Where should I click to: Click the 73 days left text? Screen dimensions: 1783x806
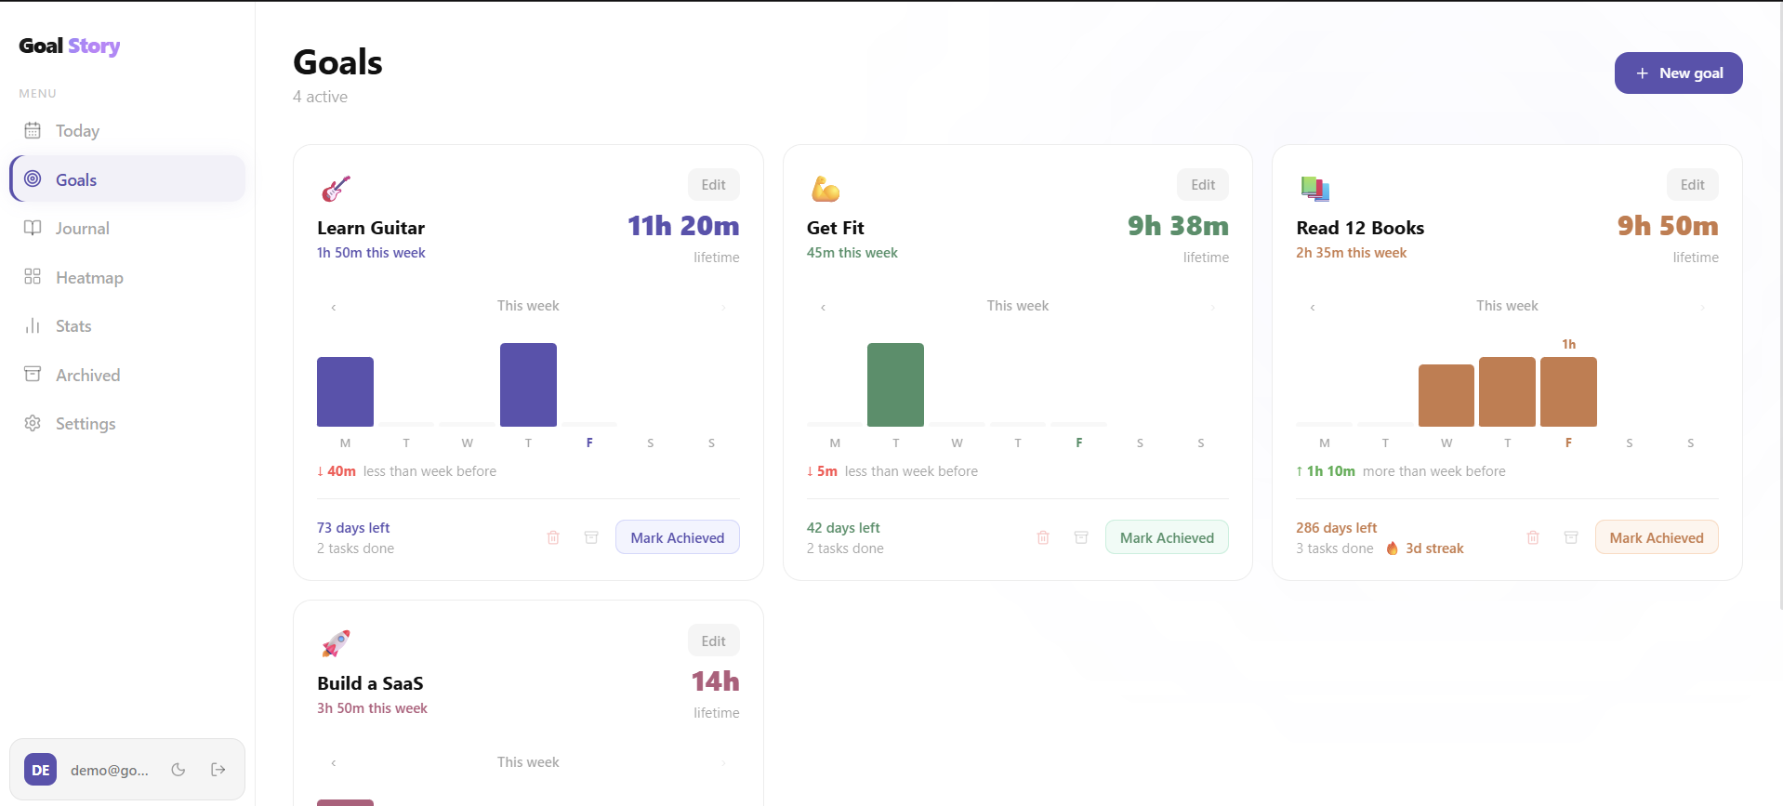[353, 528]
